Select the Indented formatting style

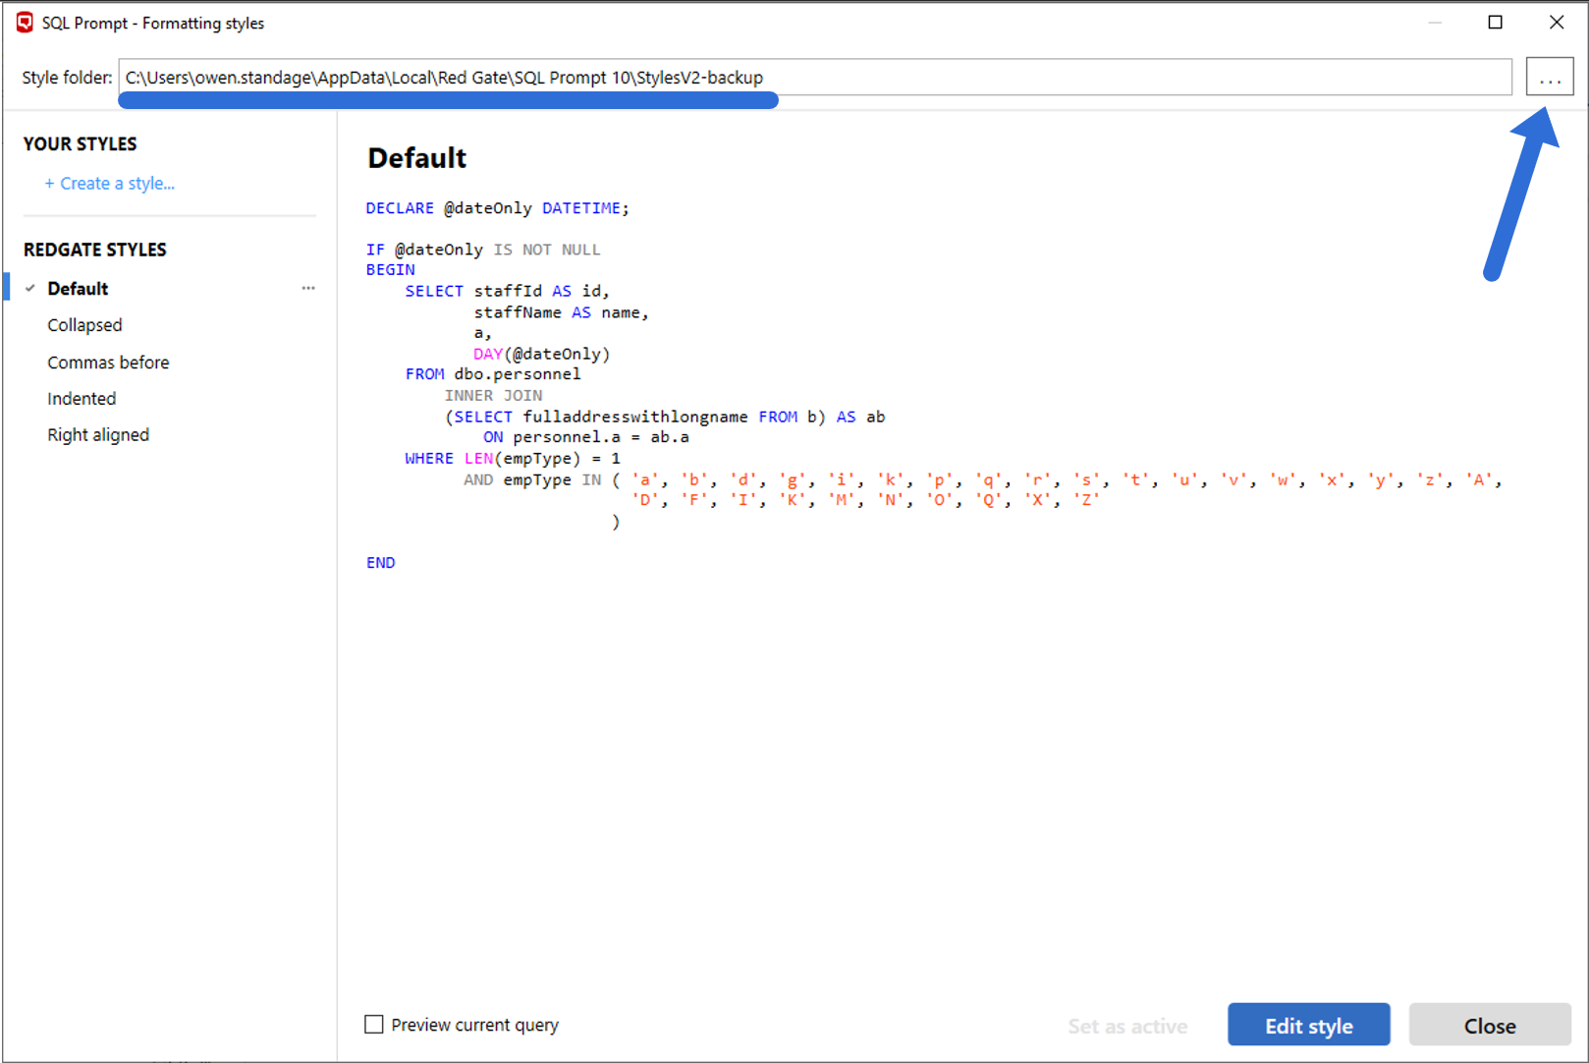pyautogui.click(x=82, y=398)
